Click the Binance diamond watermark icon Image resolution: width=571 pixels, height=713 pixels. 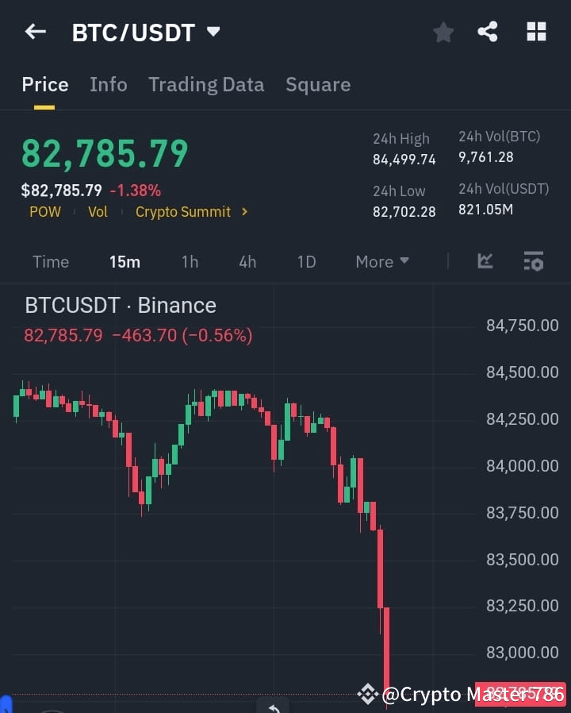click(367, 694)
